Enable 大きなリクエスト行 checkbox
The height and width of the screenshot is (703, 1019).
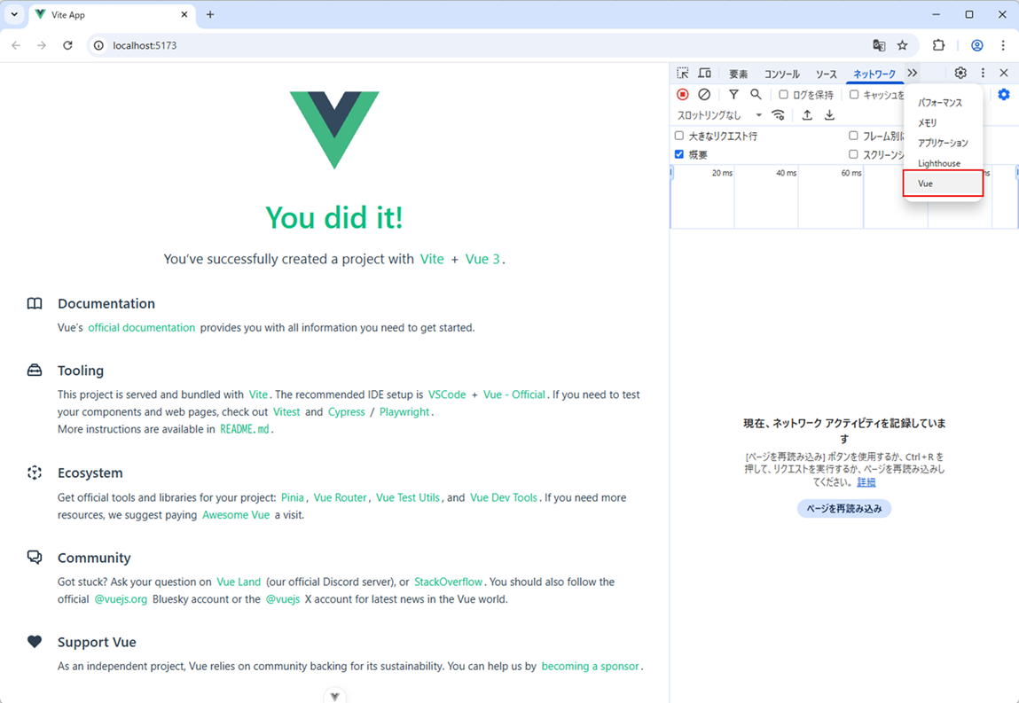pos(679,136)
